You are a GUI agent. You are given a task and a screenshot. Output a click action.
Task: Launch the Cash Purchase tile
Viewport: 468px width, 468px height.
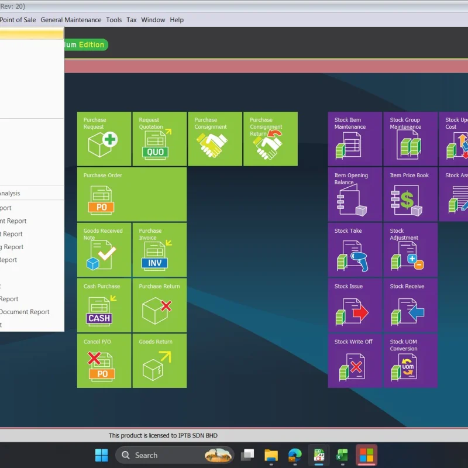[x=104, y=305]
